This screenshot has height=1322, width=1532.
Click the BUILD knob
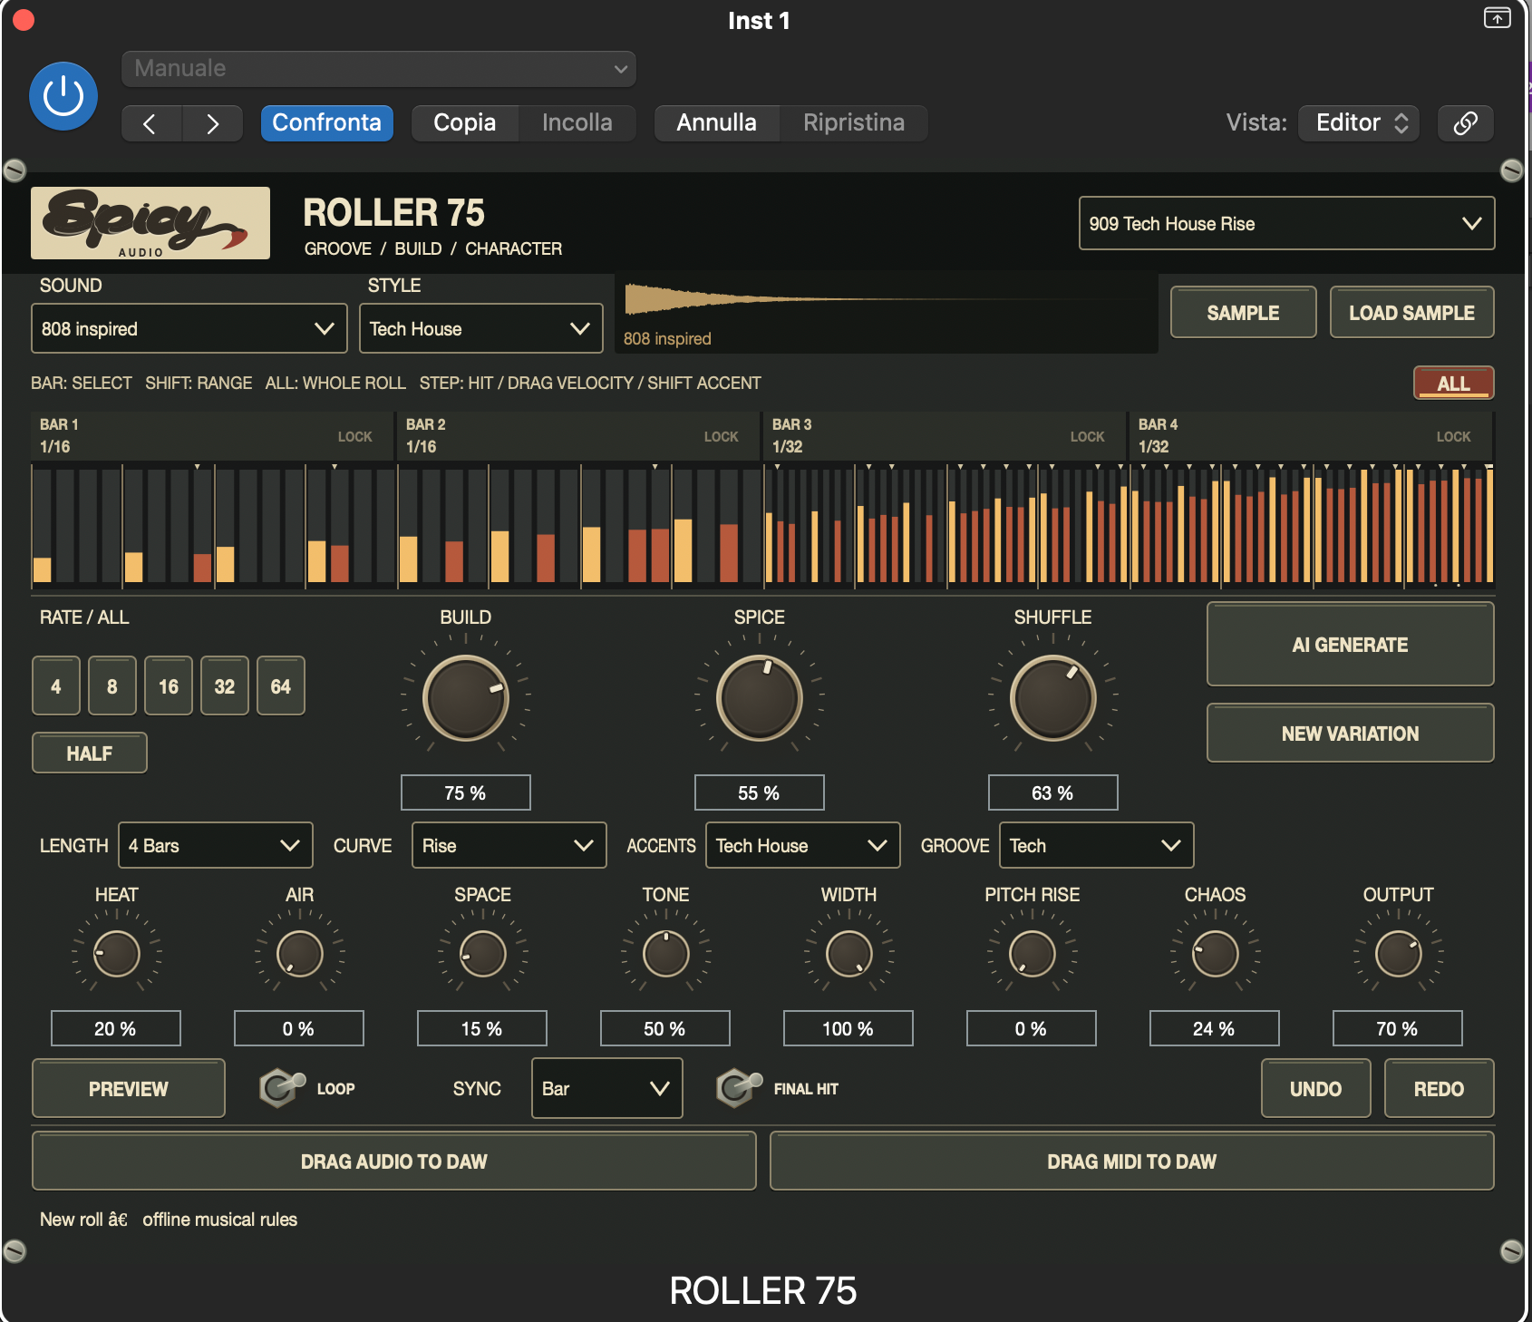pyautogui.click(x=466, y=698)
